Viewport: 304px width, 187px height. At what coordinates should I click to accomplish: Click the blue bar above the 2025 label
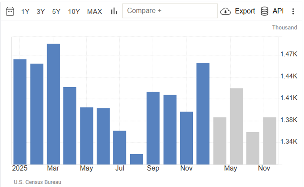(20, 112)
